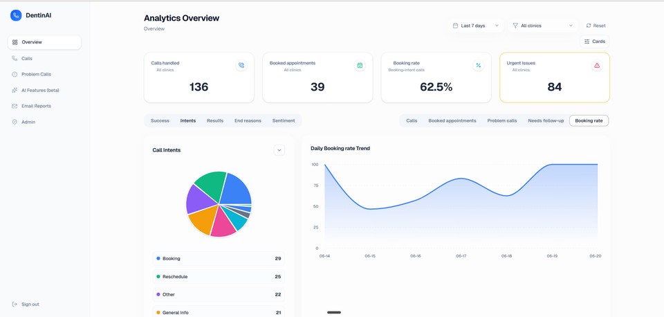Show Problem calls trend tab

tap(502, 121)
